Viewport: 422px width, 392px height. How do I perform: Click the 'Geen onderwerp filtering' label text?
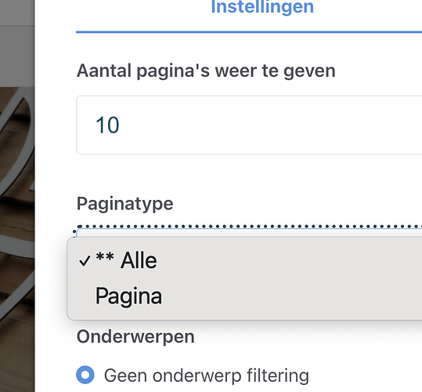coord(207,376)
